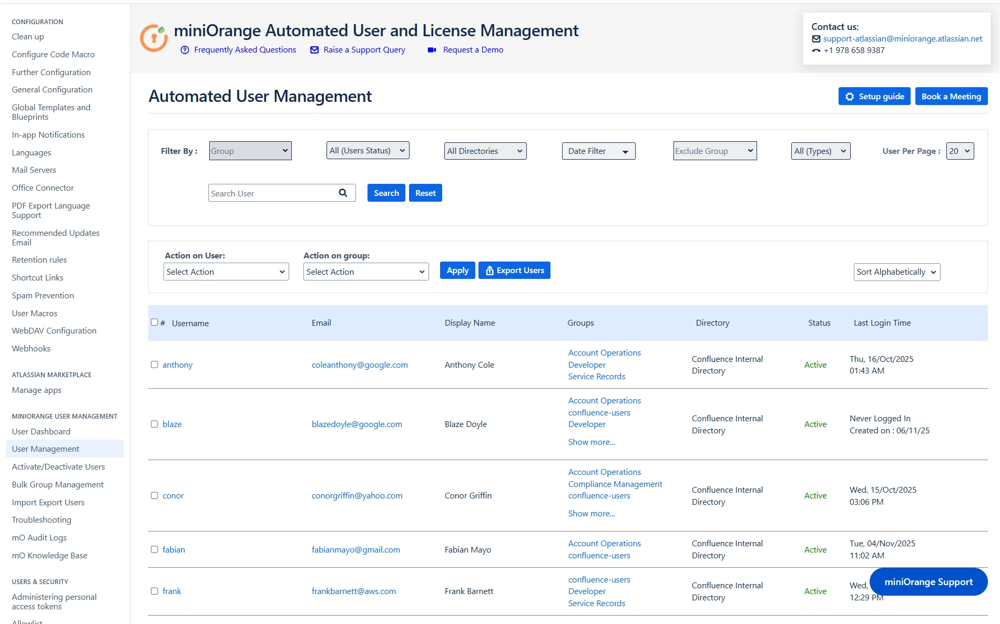This screenshot has height=624, width=1000.
Task: Click the miniOrange logo
Action: pos(153,37)
